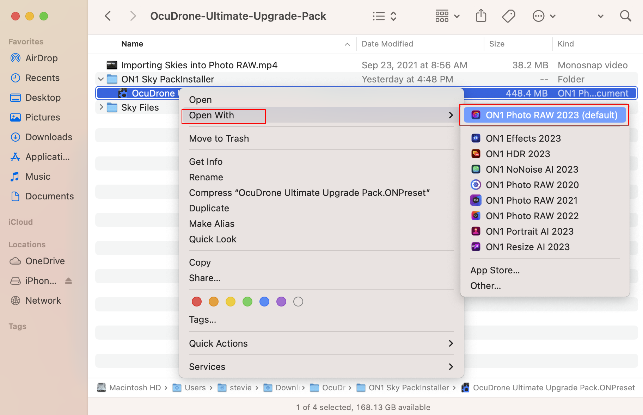This screenshot has height=415, width=643.
Task: Open with ON1 Resize AI 2023
Action: 527,247
